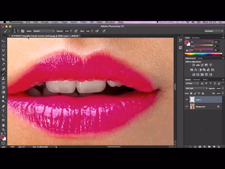Open the brush panel toggle icon
Image resolution: width=225 pixels, height=169 pixels.
22,31
